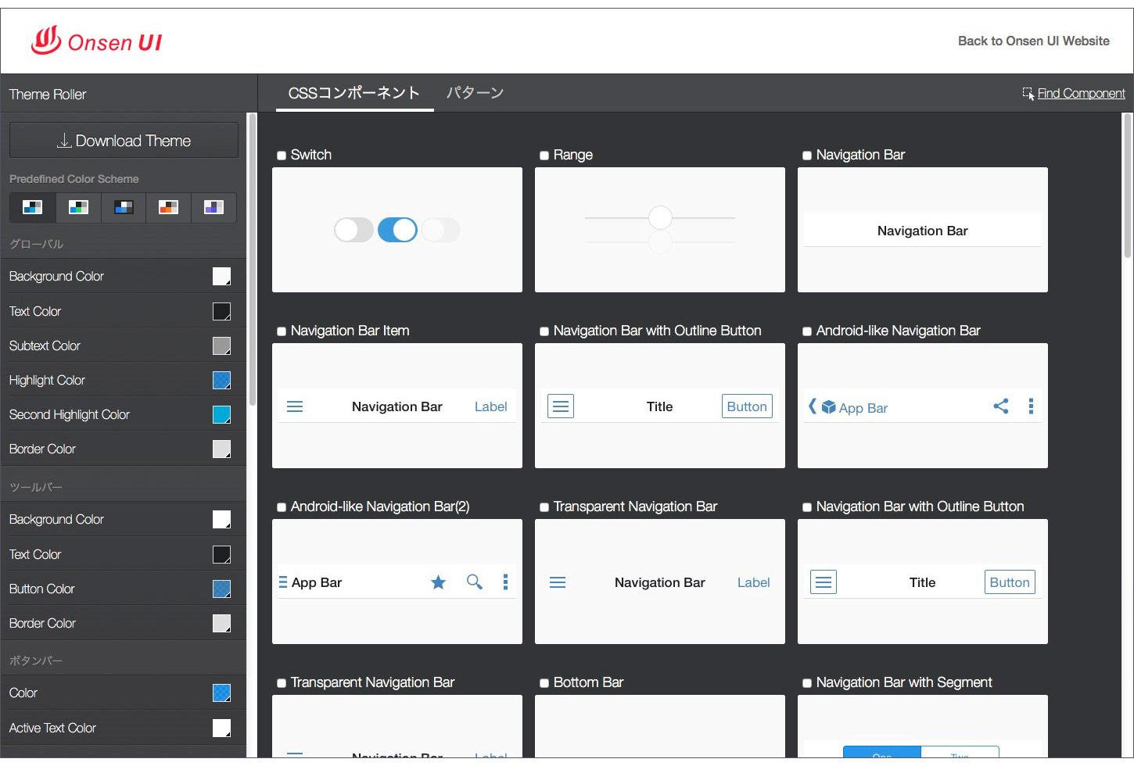Screen dimensions: 1134x766
Task: Open the グローバル Text Color swatch
Action: pos(222,311)
